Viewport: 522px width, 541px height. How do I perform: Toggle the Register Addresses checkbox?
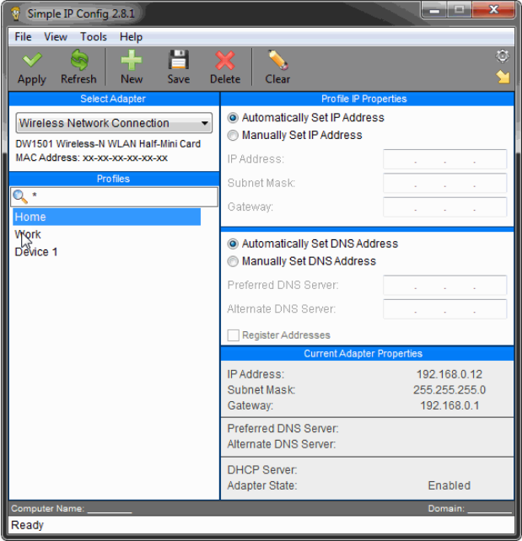click(234, 335)
